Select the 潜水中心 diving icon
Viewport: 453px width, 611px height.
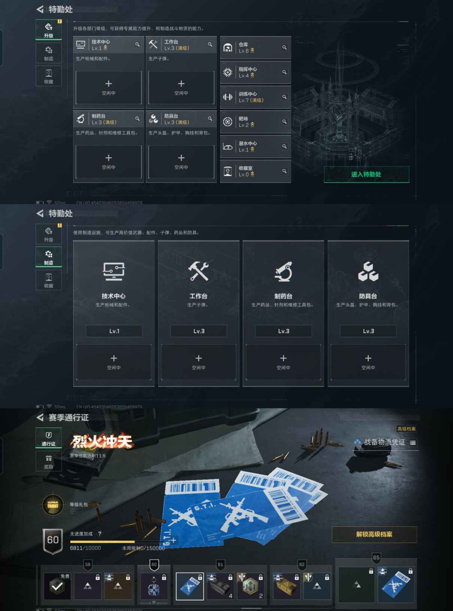[227, 146]
